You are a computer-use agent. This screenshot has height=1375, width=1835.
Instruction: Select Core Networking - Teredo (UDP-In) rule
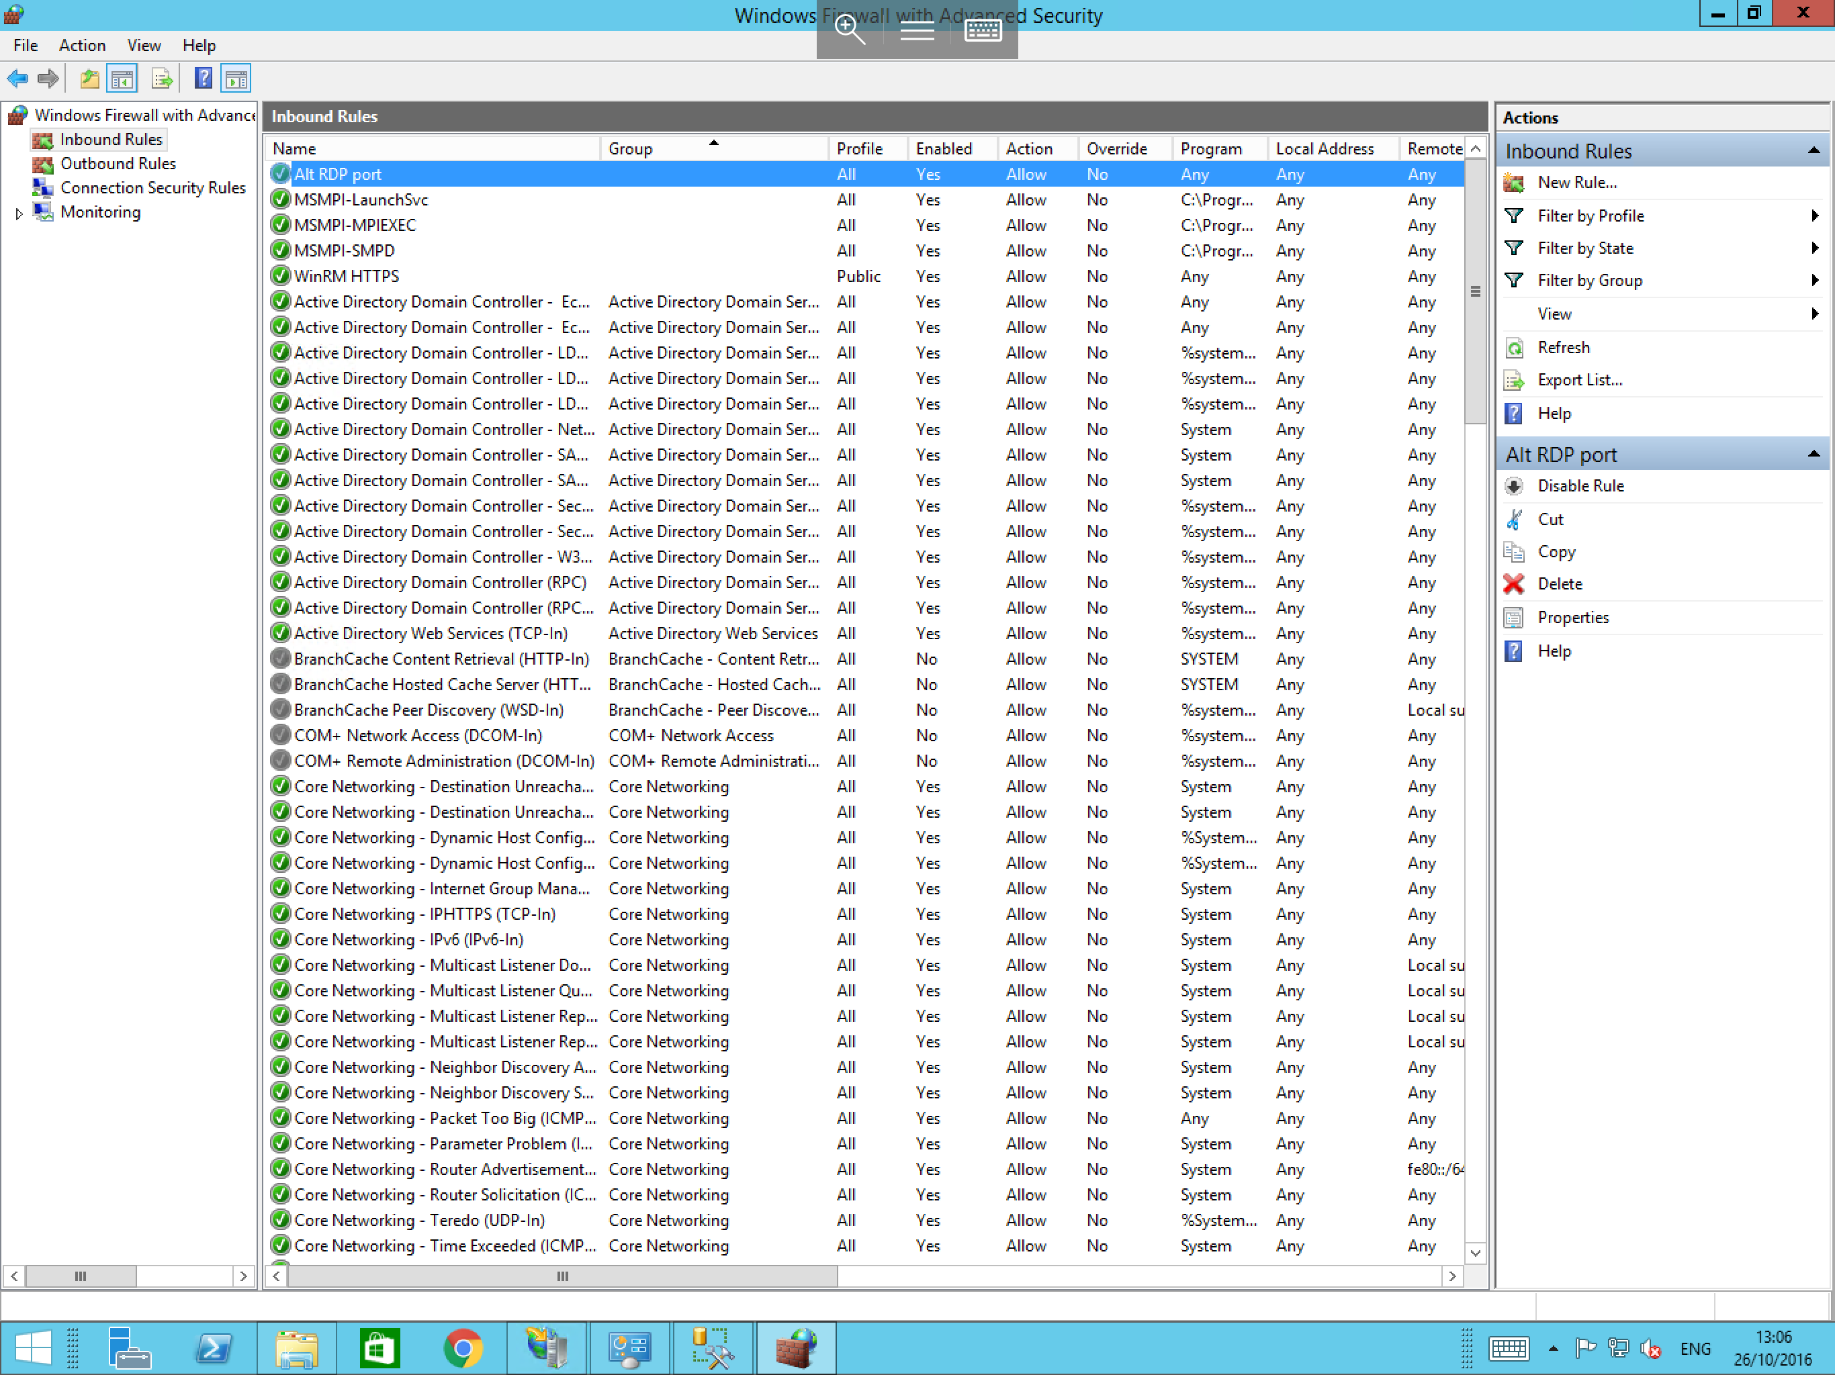[866, 1221]
